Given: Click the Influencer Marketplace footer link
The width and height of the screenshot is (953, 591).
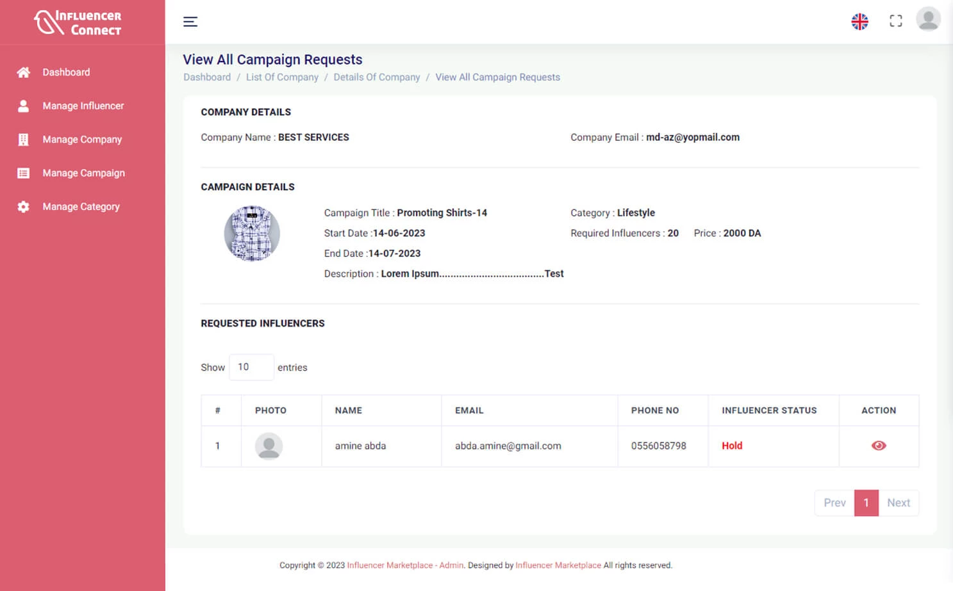Looking at the screenshot, I should 558,565.
